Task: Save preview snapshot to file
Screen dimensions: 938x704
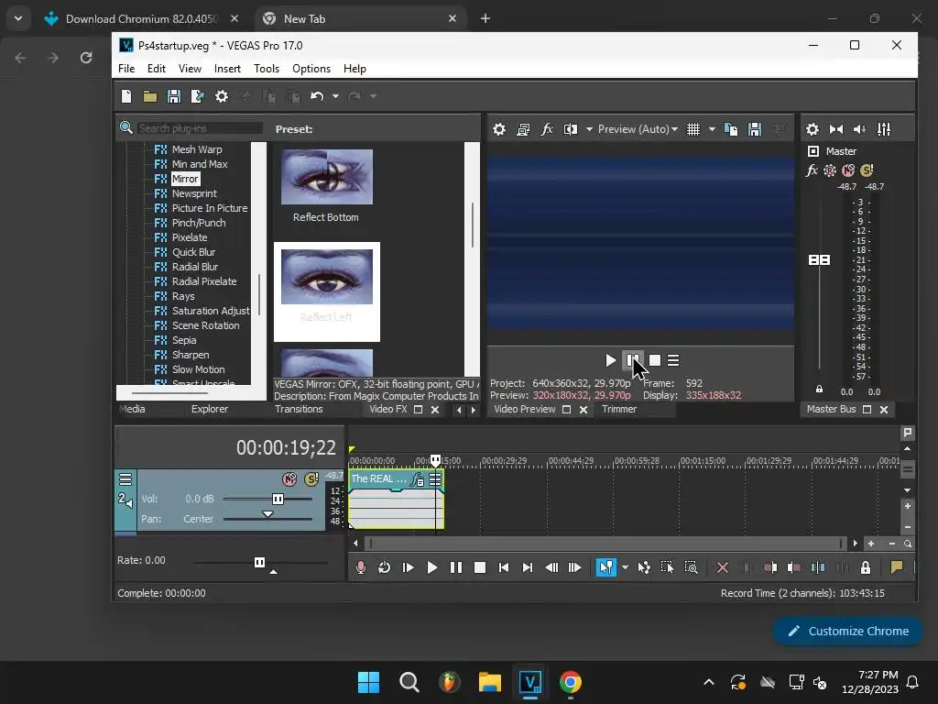Action: click(755, 129)
